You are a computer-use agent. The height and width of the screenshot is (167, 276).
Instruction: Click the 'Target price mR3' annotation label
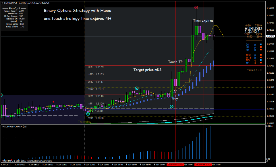click(147, 70)
